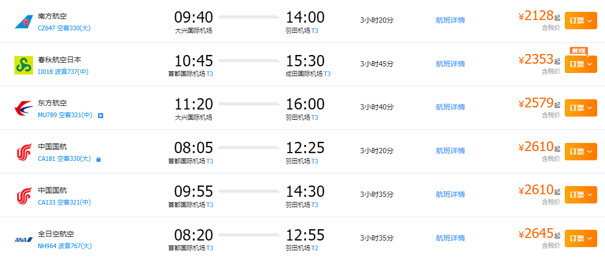Click 订票 button for CA181 flight

coord(581,151)
